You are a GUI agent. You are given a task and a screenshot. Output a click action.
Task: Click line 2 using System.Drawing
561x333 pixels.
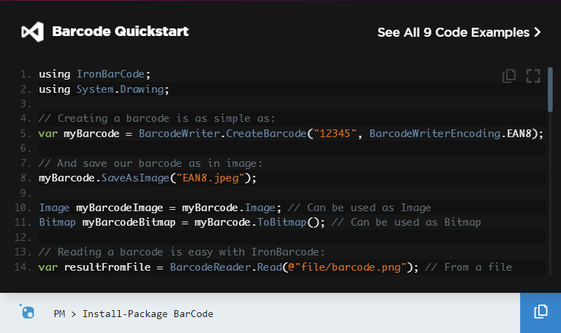click(x=104, y=89)
